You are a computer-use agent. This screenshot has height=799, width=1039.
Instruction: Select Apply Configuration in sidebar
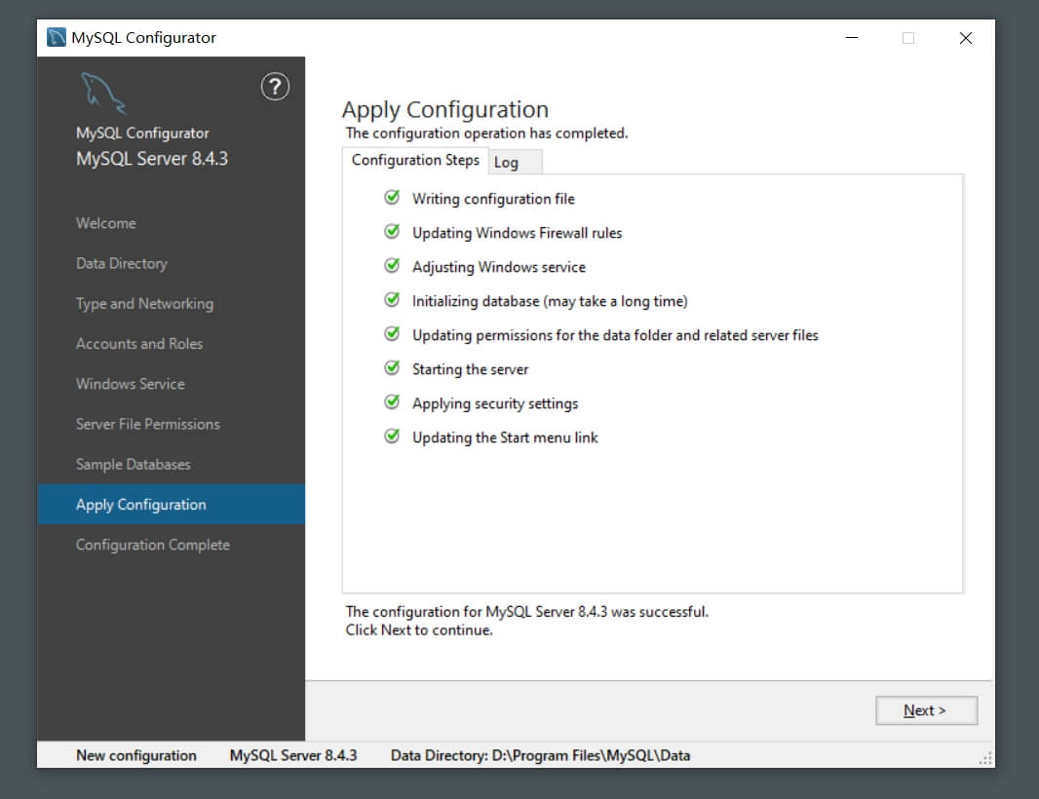[171, 504]
